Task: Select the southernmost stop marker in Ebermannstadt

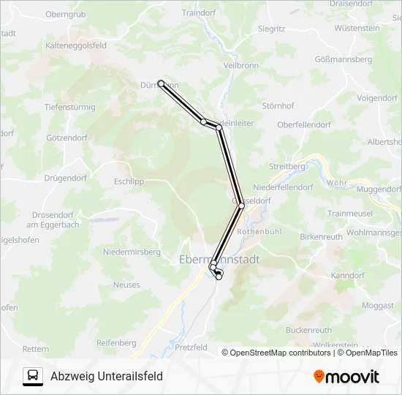Action: point(219,277)
